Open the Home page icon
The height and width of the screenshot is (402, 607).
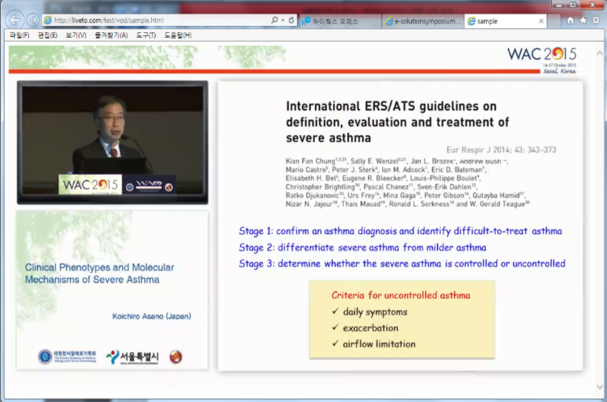click(x=570, y=20)
